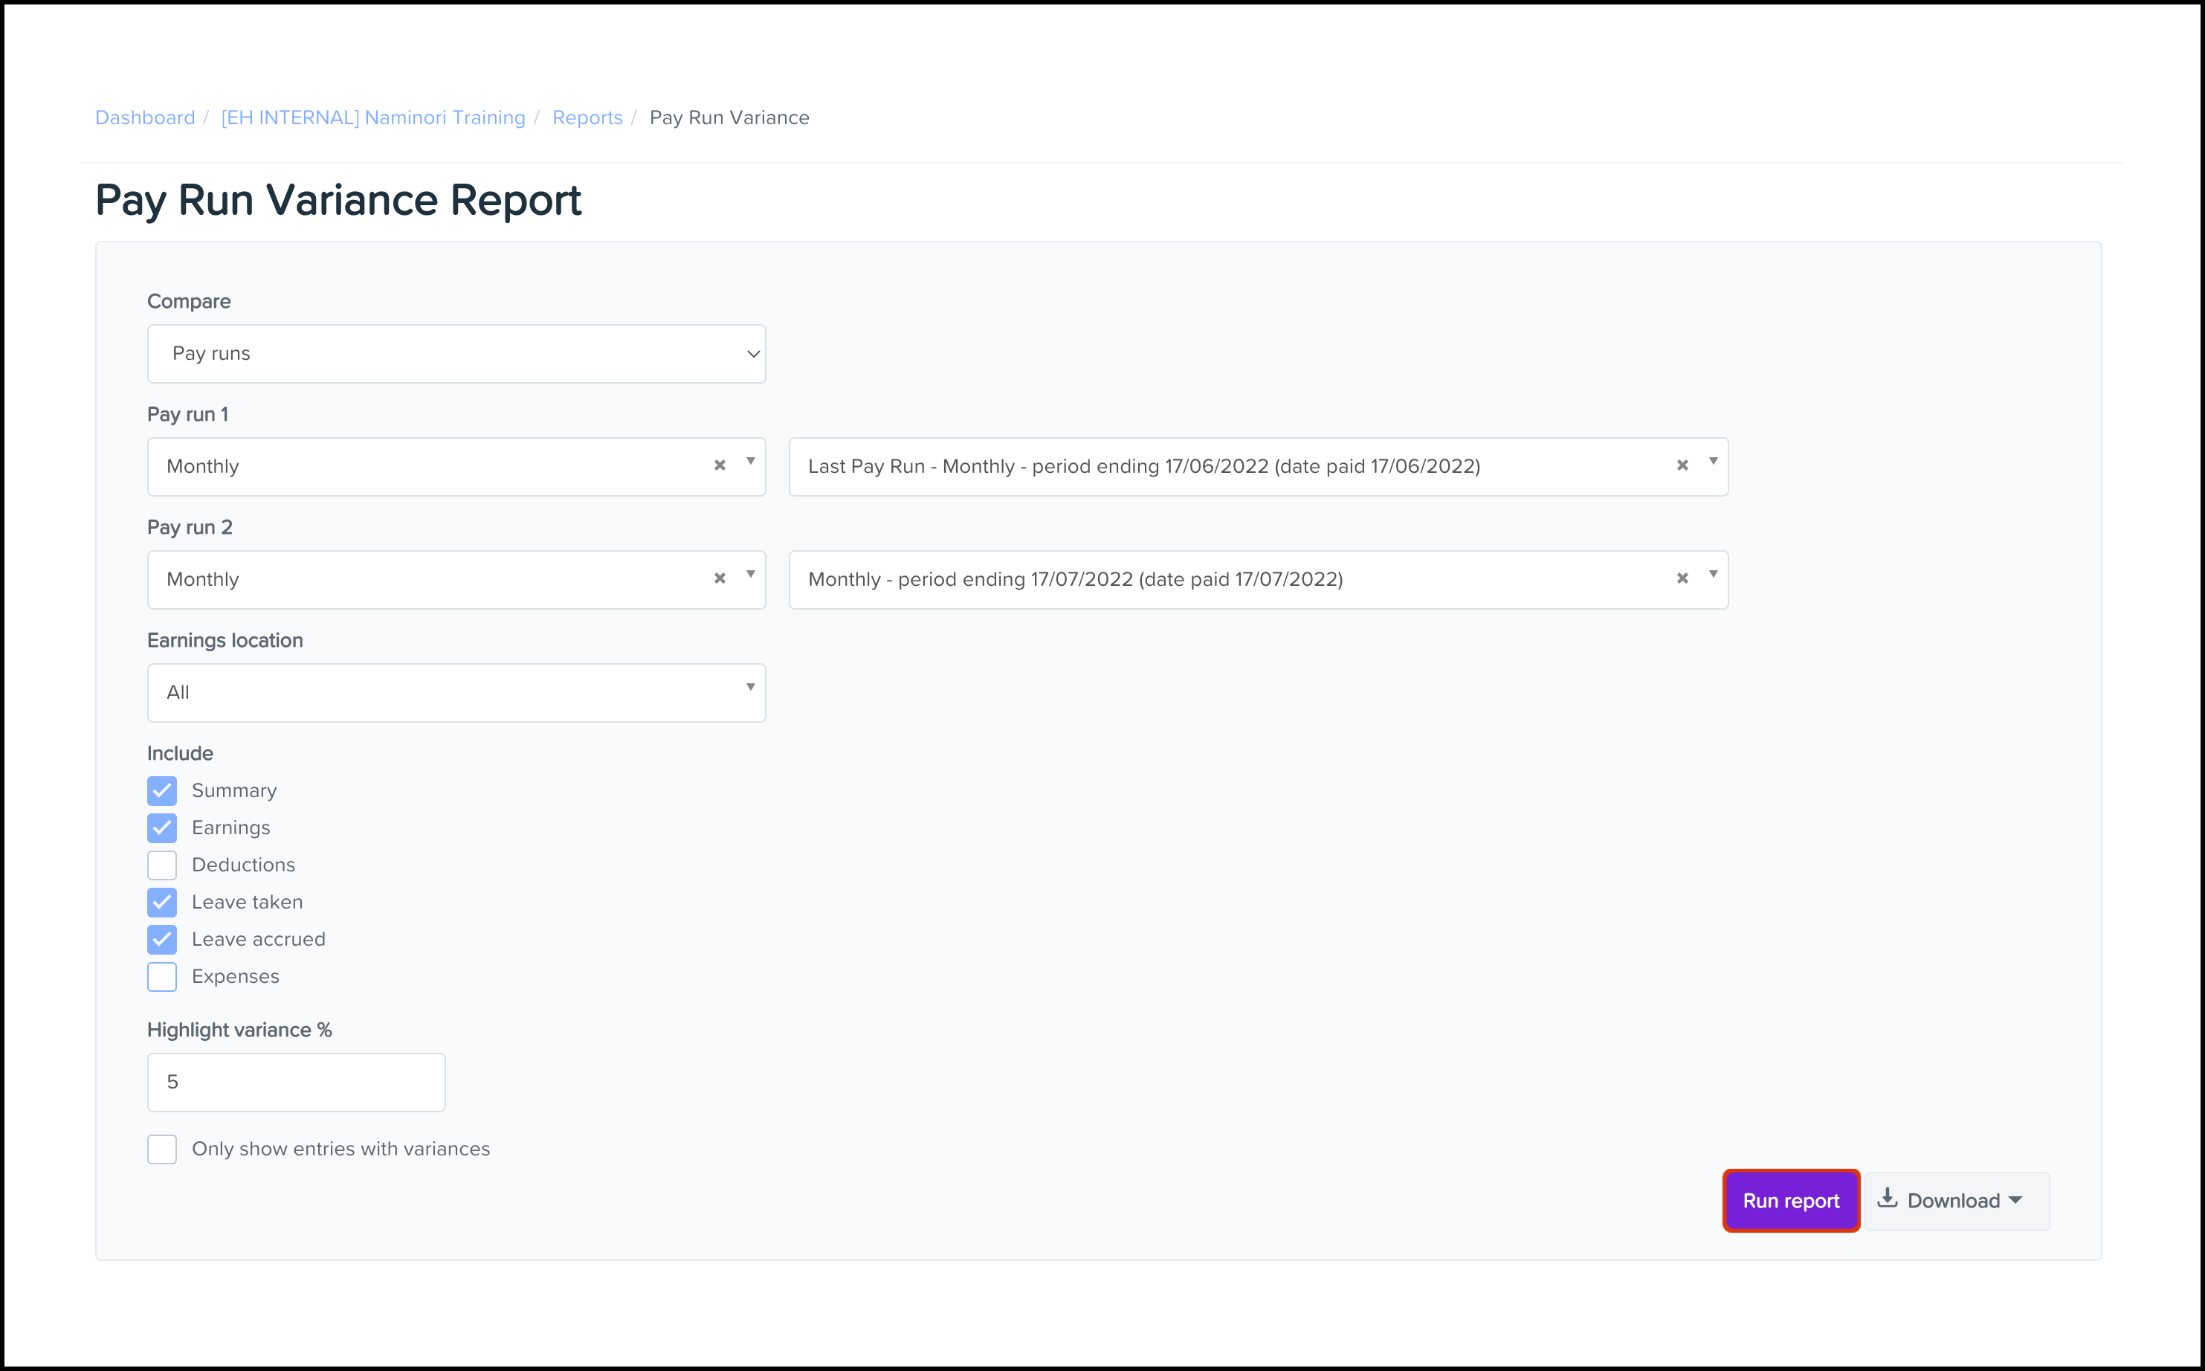This screenshot has width=2205, height=1371.
Task: Expand the Earnings location dropdown
Action: [x=456, y=693]
